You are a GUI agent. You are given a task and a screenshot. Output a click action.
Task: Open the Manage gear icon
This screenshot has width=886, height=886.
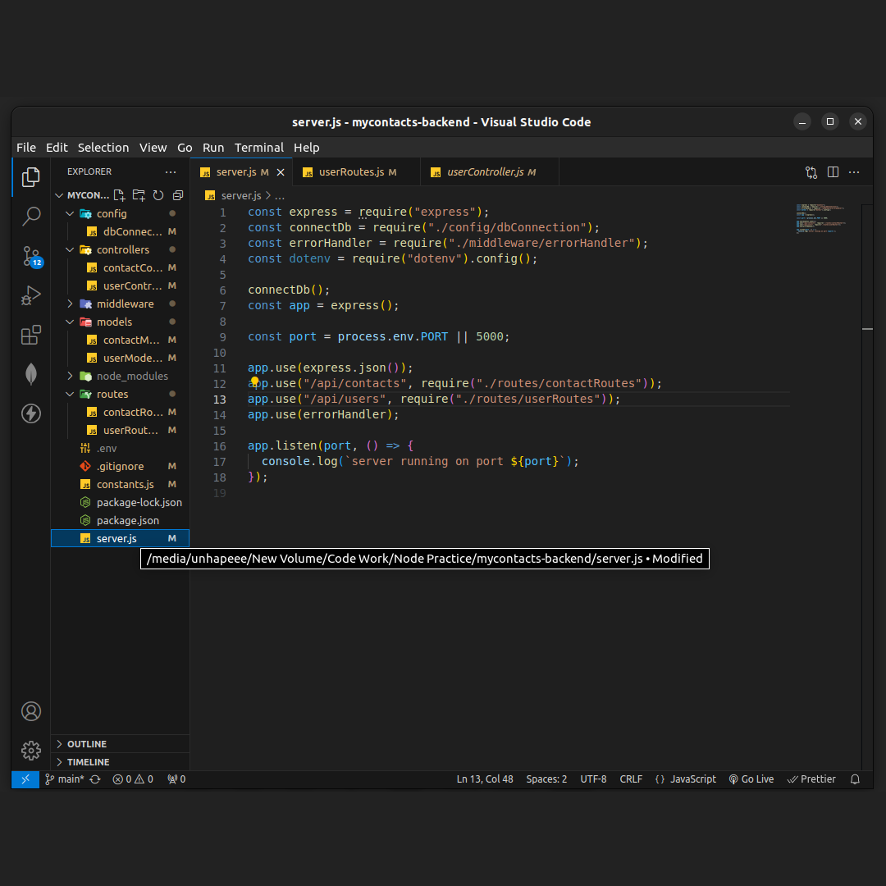pyautogui.click(x=30, y=751)
